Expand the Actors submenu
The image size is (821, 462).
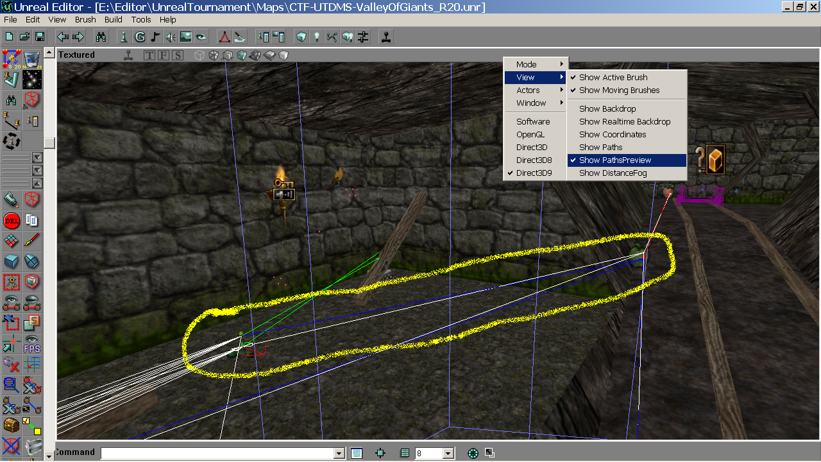[535, 90]
